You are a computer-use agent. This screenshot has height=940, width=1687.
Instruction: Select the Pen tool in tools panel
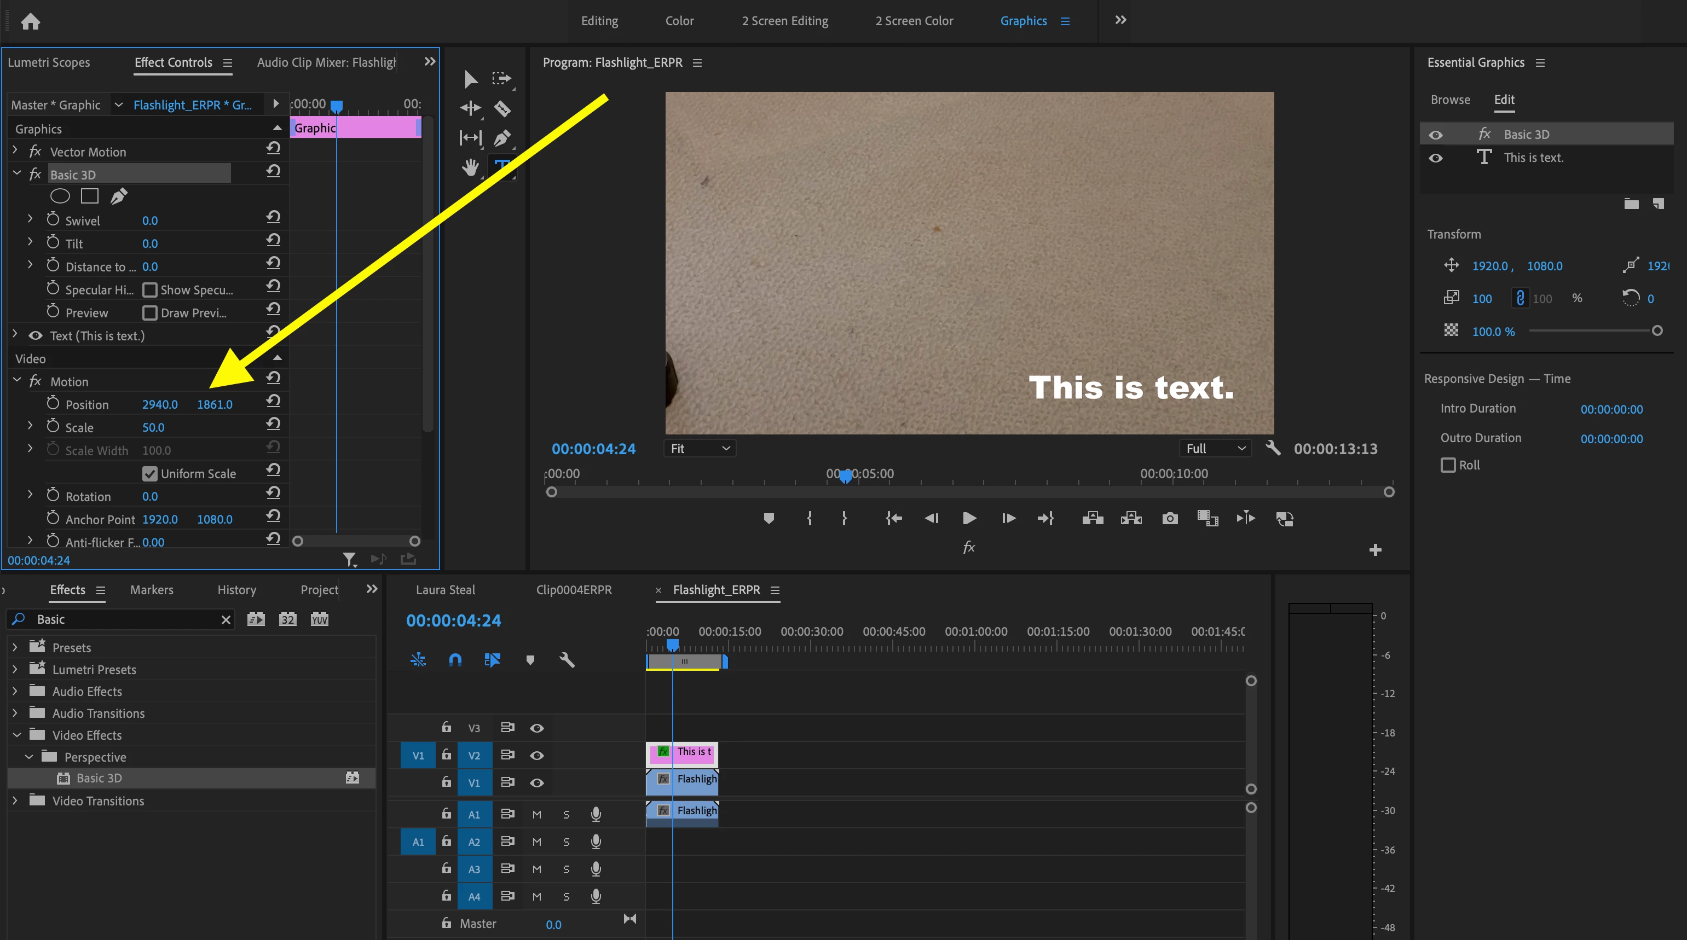[502, 138]
